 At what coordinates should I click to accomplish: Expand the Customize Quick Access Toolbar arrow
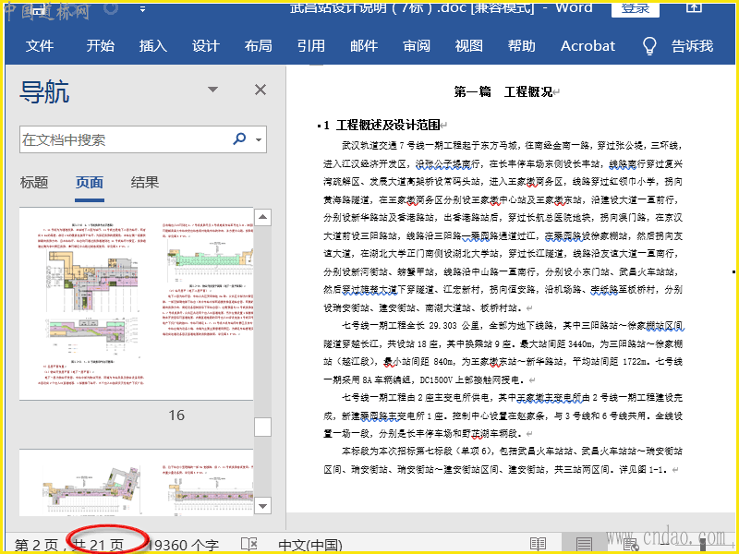tap(143, 9)
